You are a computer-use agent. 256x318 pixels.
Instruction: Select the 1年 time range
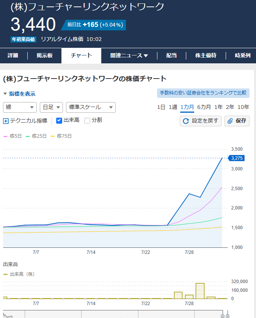point(218,107)
